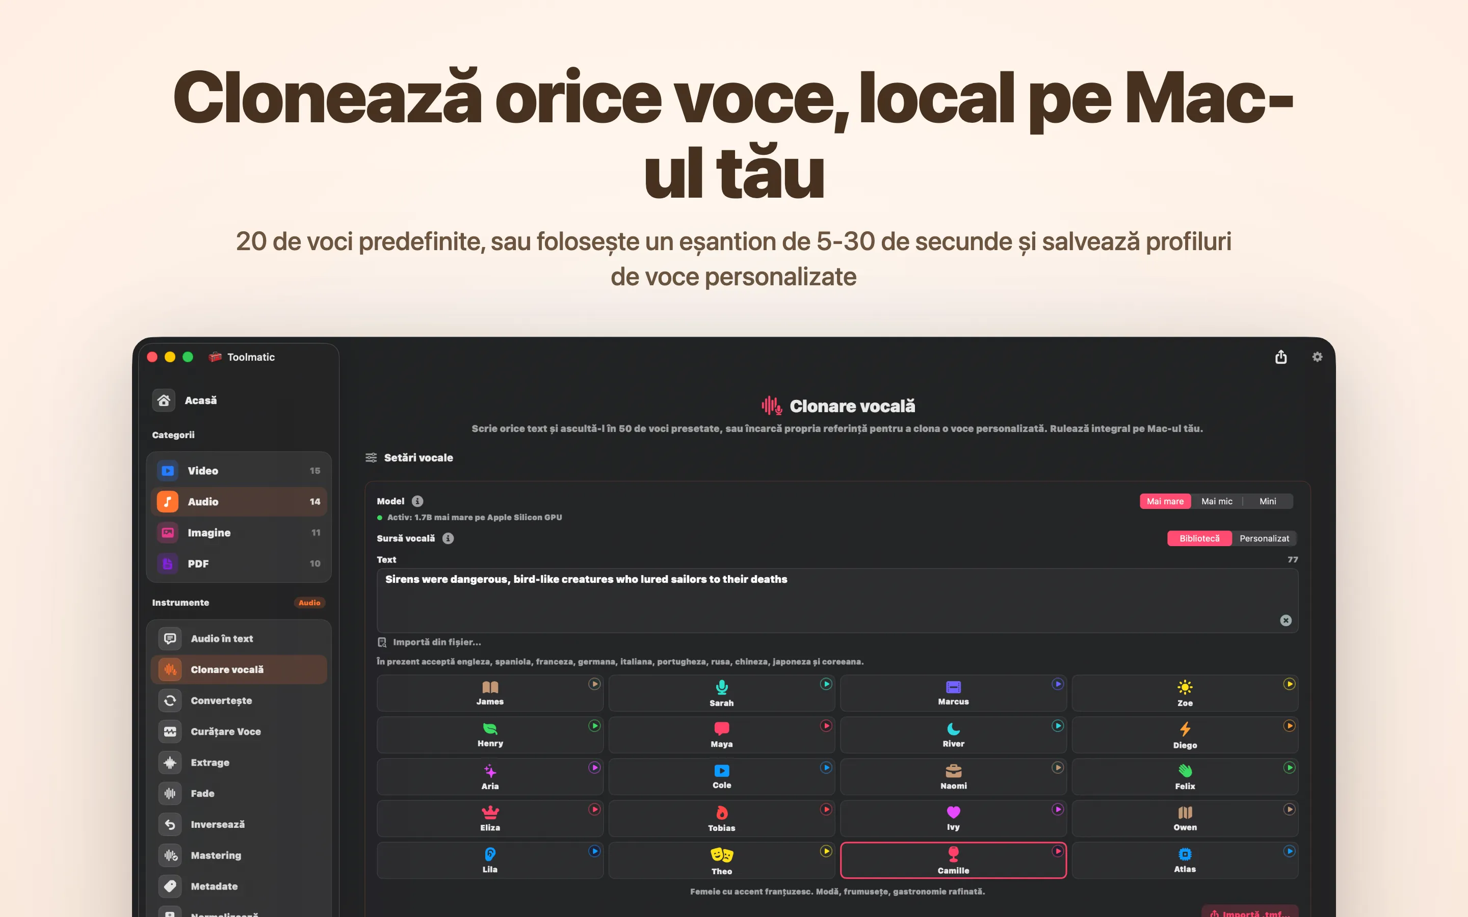The image size is (1468, 917).
Task: Click the character count 77
Action: tap(1293, 559)
